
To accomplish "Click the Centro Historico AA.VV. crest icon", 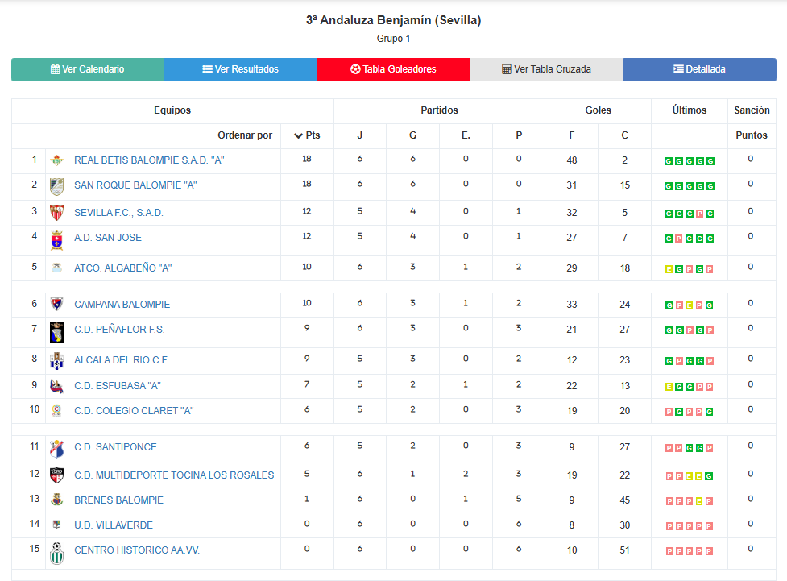I will tap(56, 553).
